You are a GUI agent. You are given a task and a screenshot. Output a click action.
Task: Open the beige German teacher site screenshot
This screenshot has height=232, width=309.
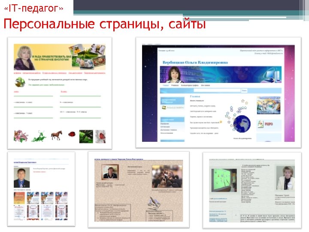tap(139, 189)
